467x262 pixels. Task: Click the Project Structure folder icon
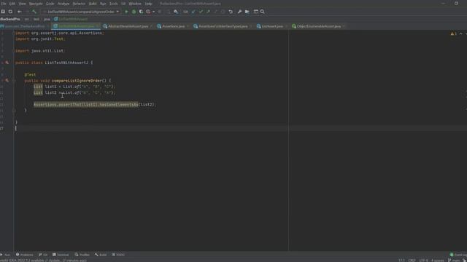pos(247,12)
